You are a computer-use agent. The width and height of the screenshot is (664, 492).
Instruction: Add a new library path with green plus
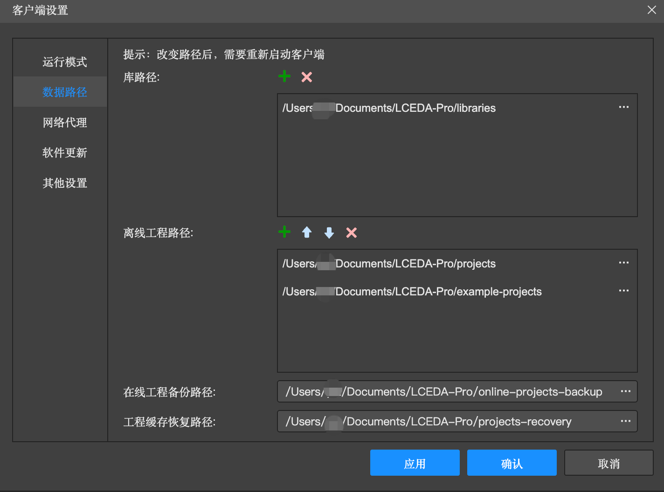coord(284,76)
